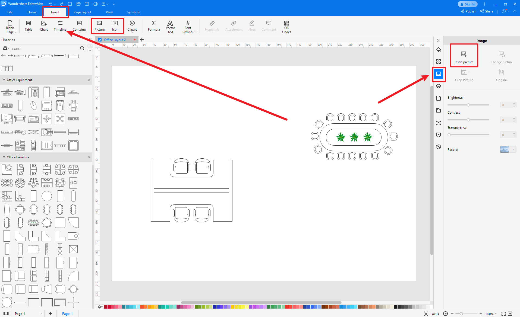Click the Sign In button
The width and height of the screenshot is (520, 317).
[x=468, y=4]
